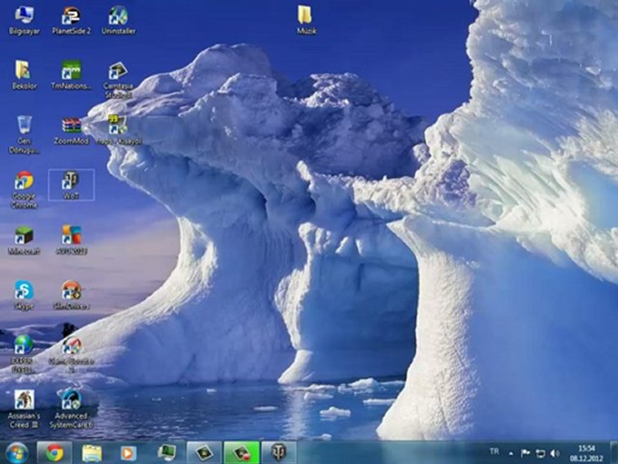Select the Camtasia Studio shortcut

(118, 80)
